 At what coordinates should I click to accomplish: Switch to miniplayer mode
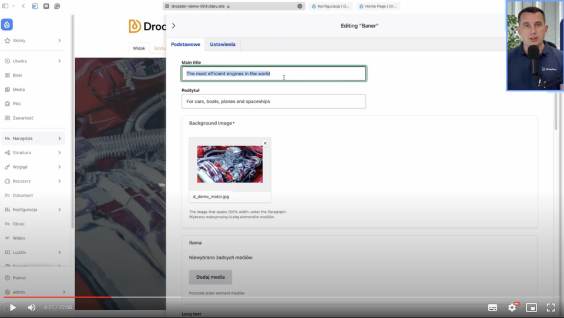click(531, 307)
